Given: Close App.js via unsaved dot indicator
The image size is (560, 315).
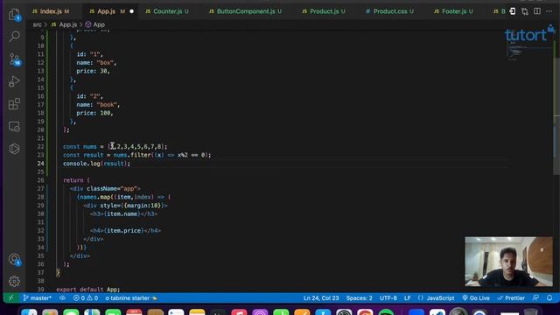Looking at the screenshot, I should (x=131, y=11).
